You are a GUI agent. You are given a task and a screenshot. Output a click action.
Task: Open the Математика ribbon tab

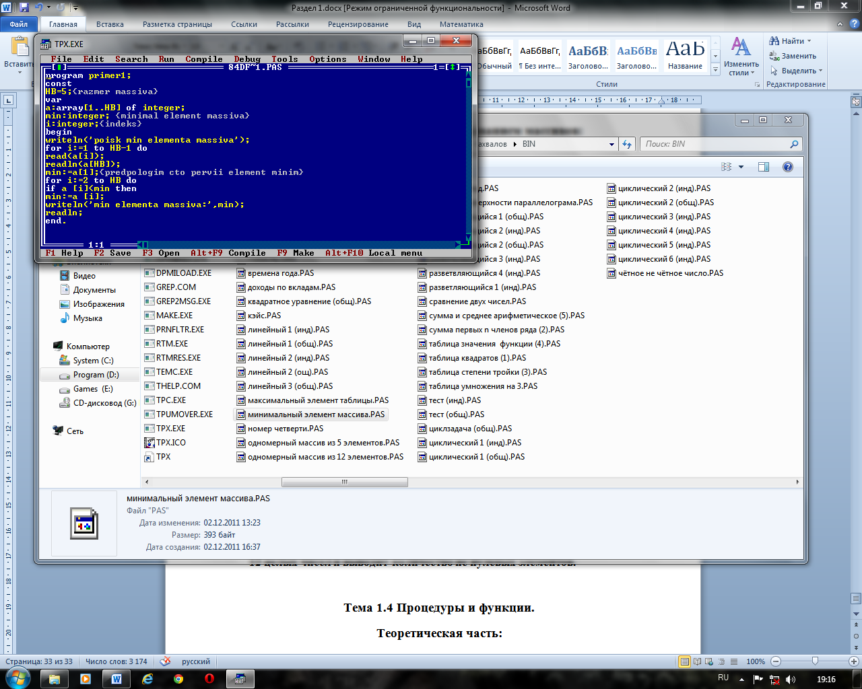(x=461, y=24)
